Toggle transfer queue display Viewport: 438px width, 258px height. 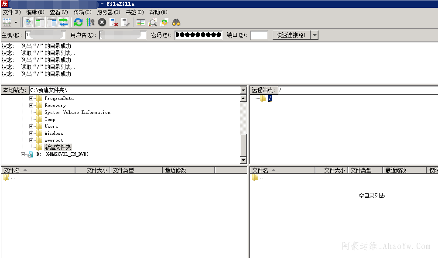pyautogui.click(x=64, y=22)
